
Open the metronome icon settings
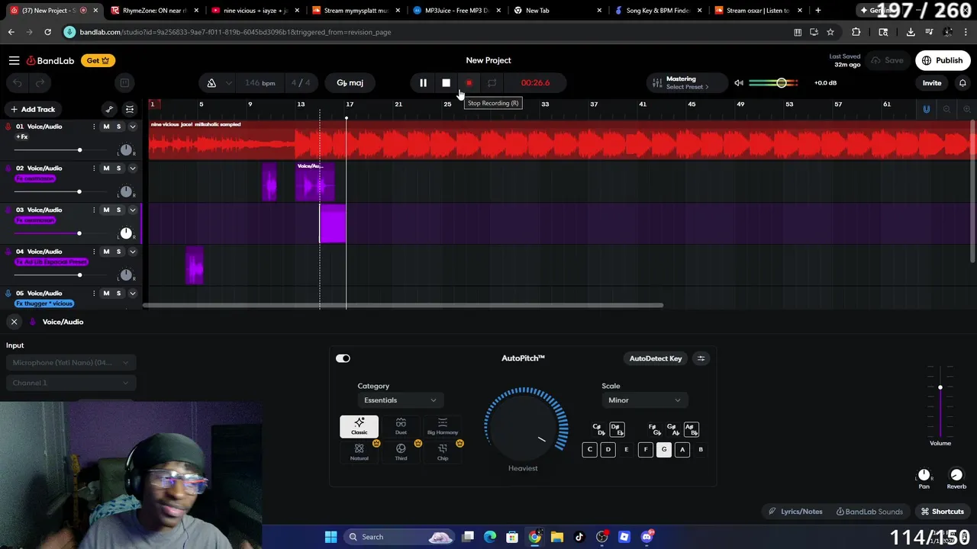click(211, 82)
